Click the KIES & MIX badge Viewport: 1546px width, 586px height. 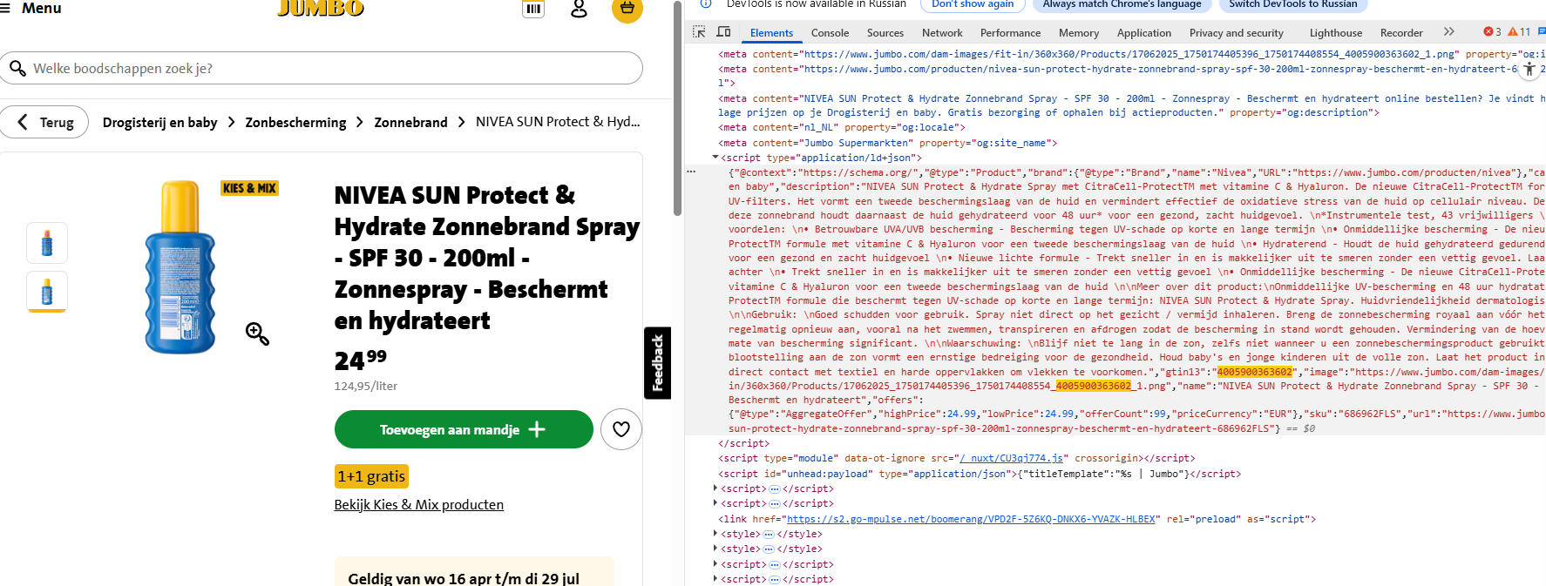[x=250, y=188]
